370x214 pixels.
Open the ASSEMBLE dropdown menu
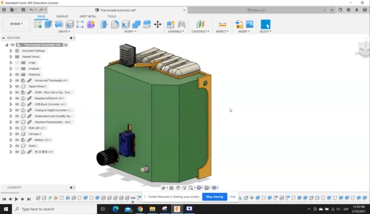[x=176, y=31]
